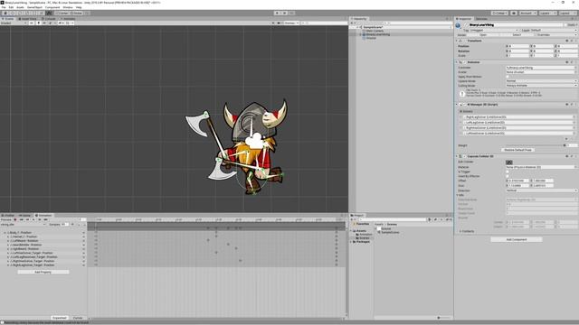Viewport: 579px width, 325px height.
Task: Enable Used By Effector checkbox
Action: click(508, 176)
